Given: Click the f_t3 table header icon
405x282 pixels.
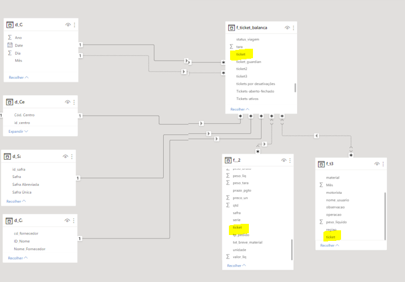Looking at the screenshot, I should click(x=321, y=164).
